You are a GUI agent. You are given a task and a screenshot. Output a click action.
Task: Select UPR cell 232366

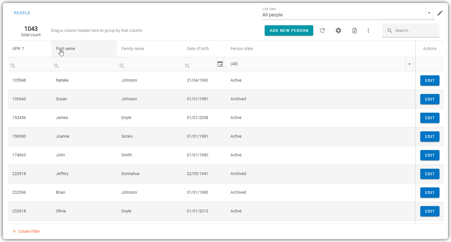click(19, 192)
